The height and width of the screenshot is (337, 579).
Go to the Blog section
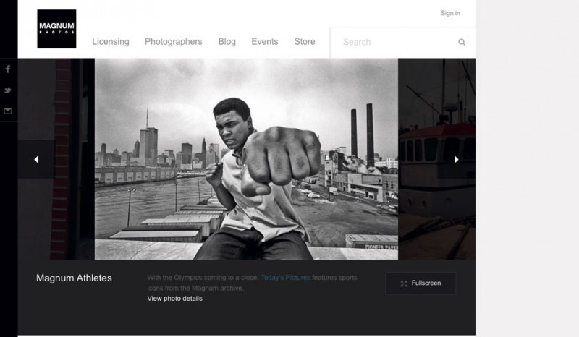tap(227, 42)
